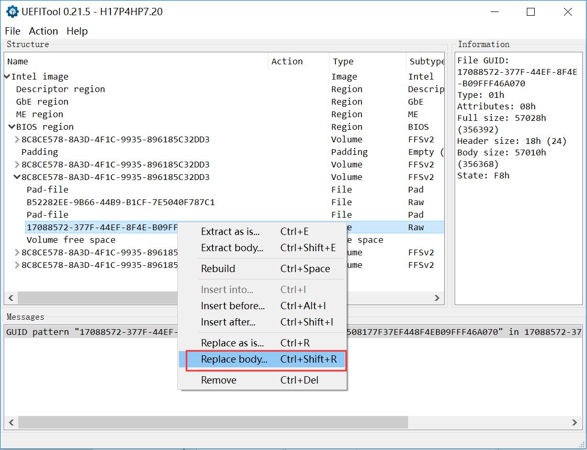Minimize the UEFITool window
Viewport: 587px width, 450px height.
[494, 12]
